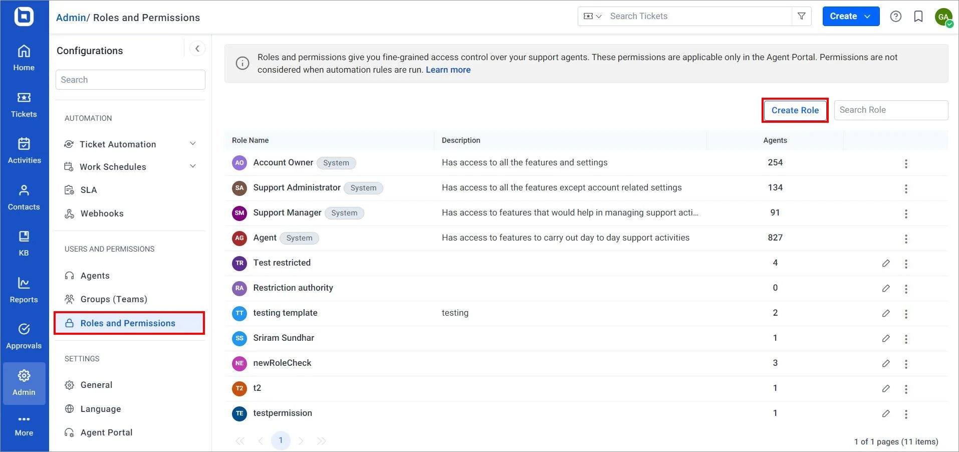The width and height of the screenshot is (959, 452).
Task: Click the Search Role input field
Action: [x=890, y=110]
